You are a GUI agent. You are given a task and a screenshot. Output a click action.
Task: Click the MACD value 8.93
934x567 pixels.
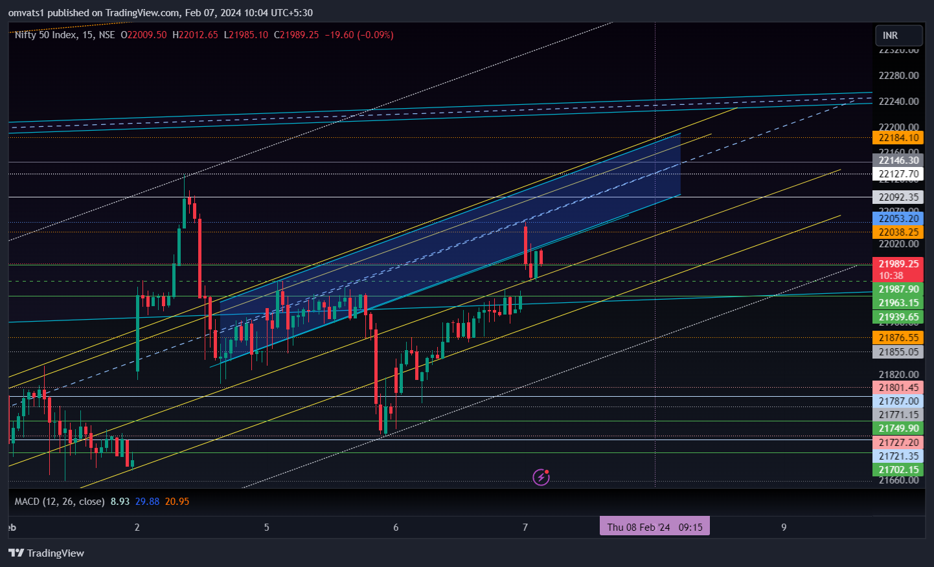click(120, 502)
